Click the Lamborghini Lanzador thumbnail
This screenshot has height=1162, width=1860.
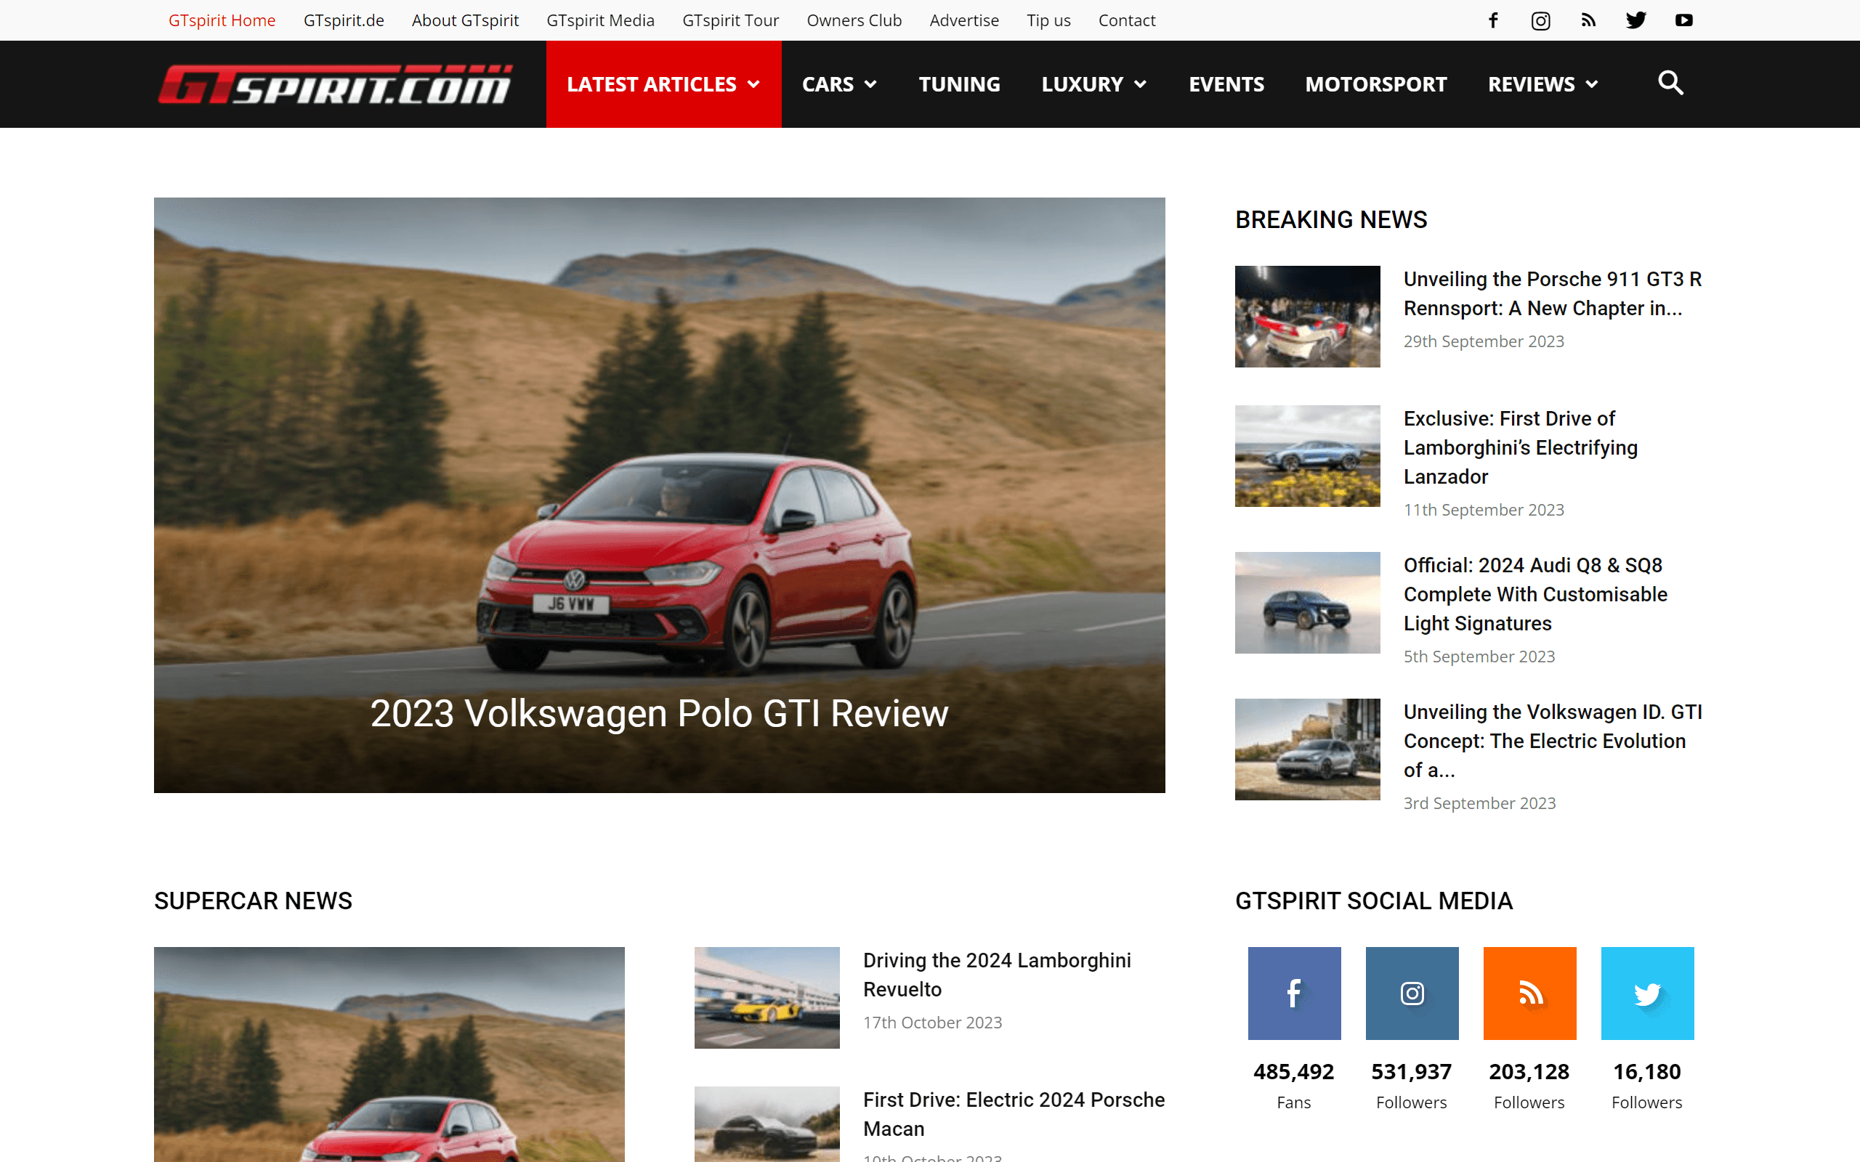(x=1307, y=456)
